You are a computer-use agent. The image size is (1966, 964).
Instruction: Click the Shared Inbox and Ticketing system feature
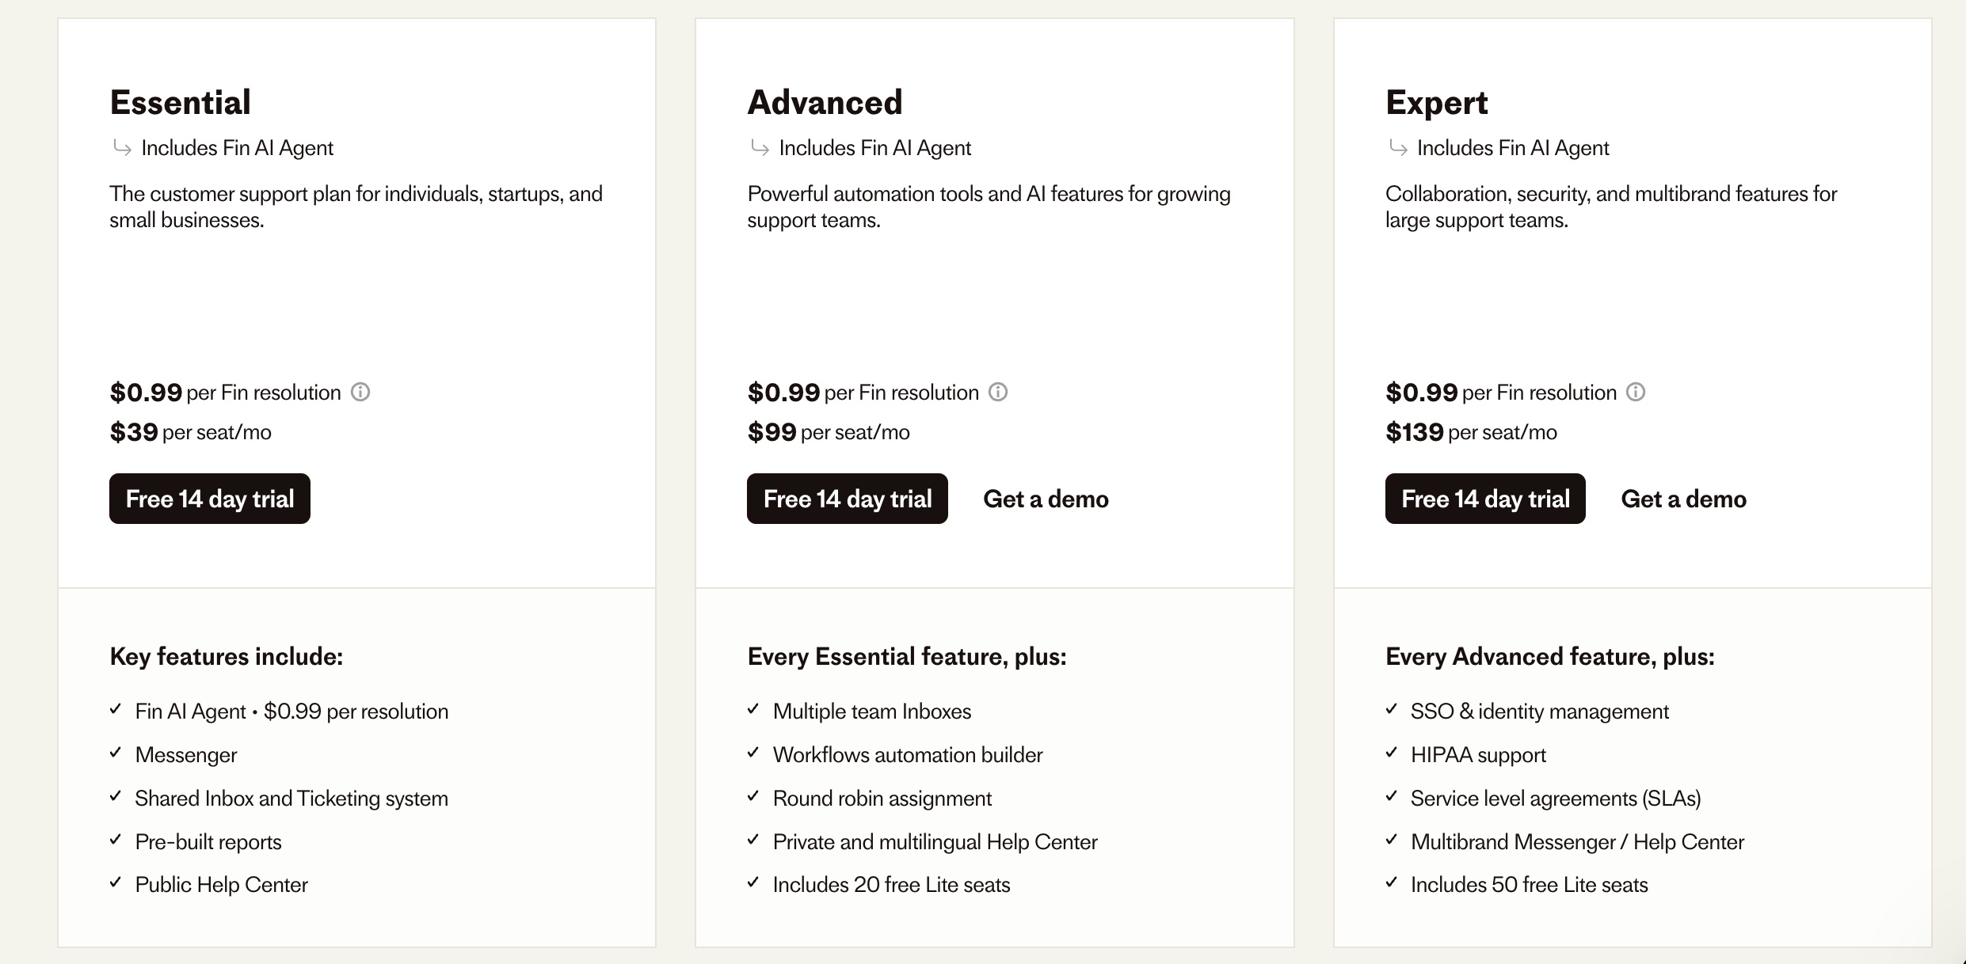tap(291, 799)
